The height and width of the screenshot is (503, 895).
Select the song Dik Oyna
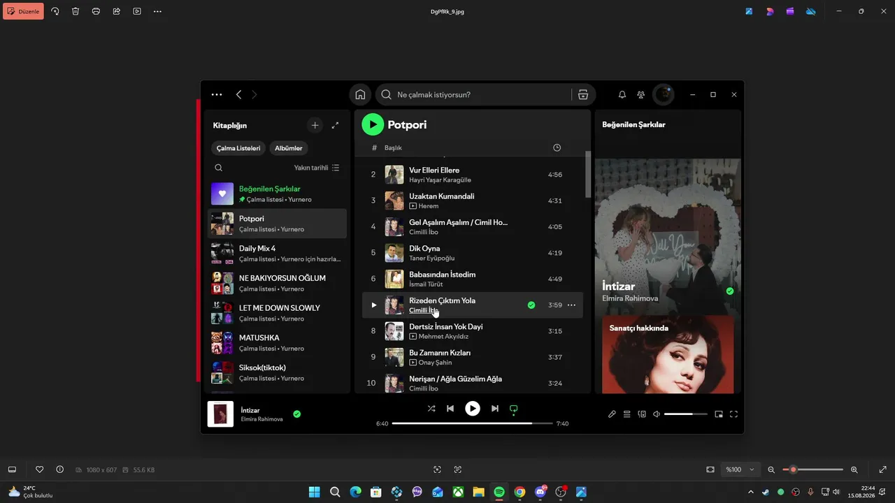coord(424,248)
